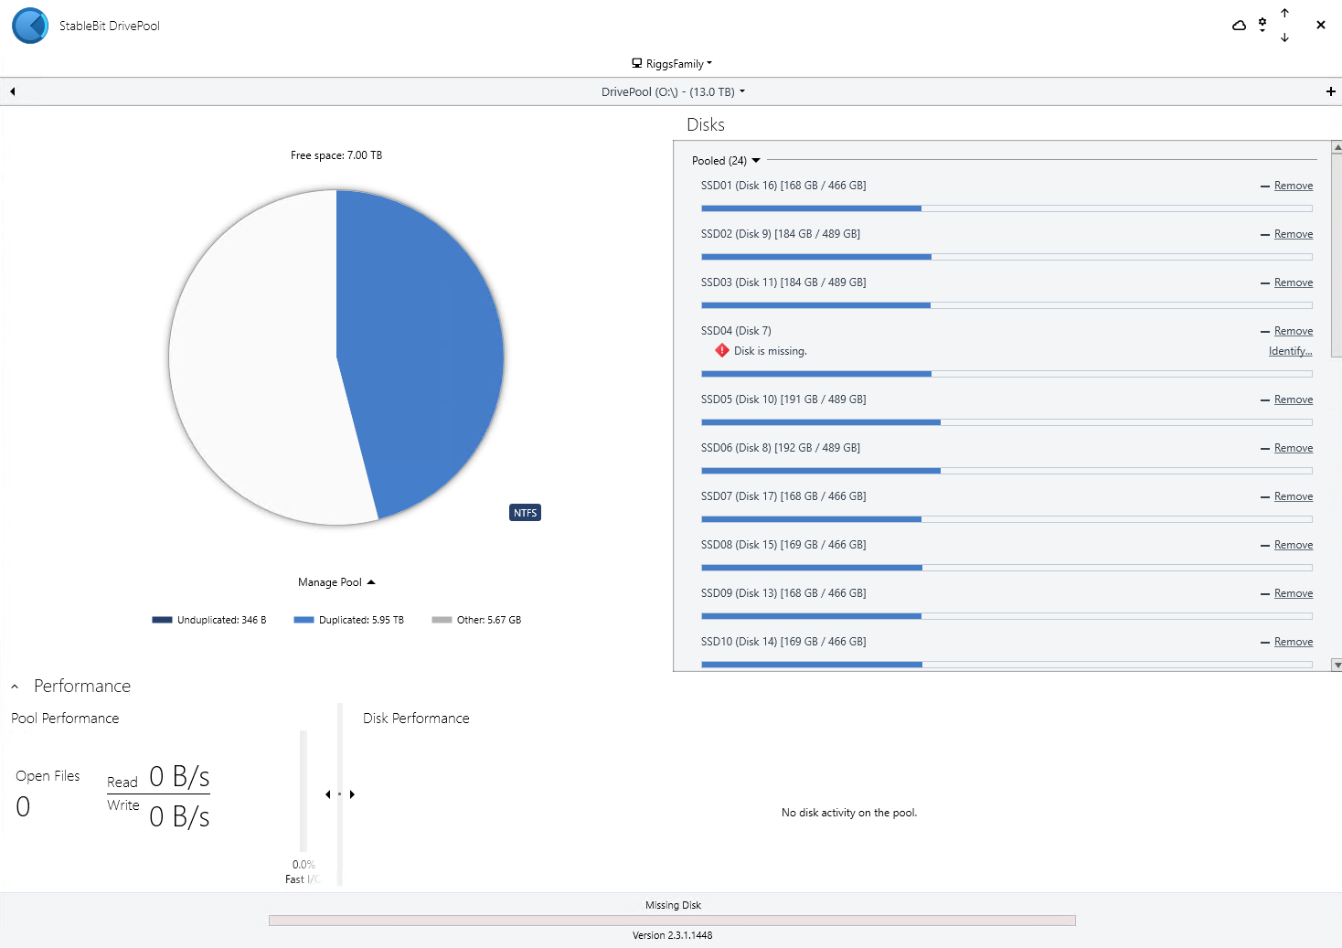Remove missing disk SSD04

point(1294,331)
